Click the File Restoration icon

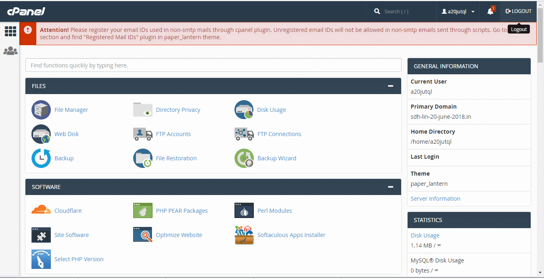click(x=143, y=158)
